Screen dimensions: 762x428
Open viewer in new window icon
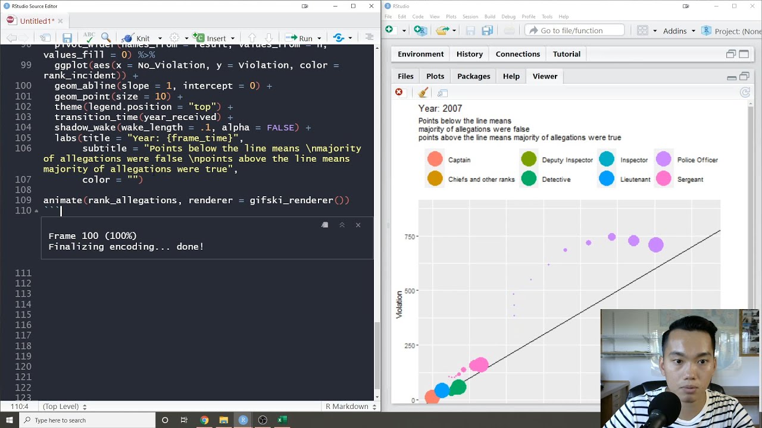pos(442,93)
